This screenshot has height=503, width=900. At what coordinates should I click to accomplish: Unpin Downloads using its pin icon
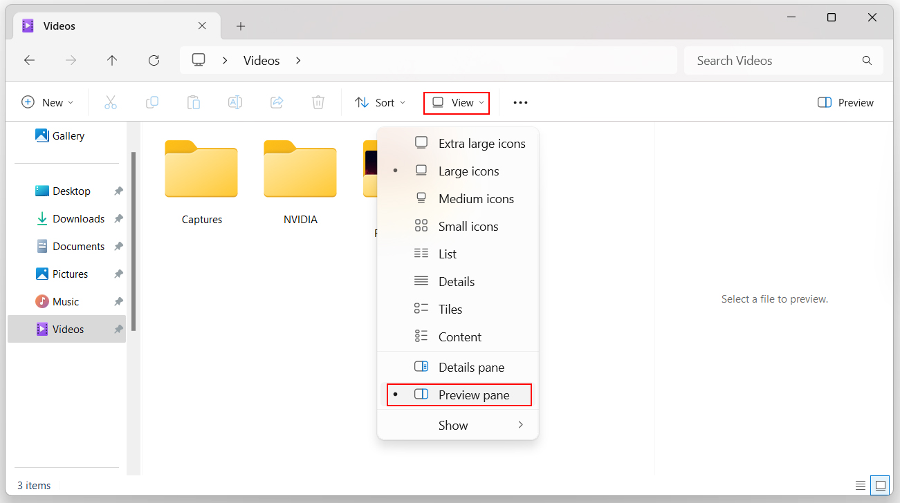click(118, 218)
